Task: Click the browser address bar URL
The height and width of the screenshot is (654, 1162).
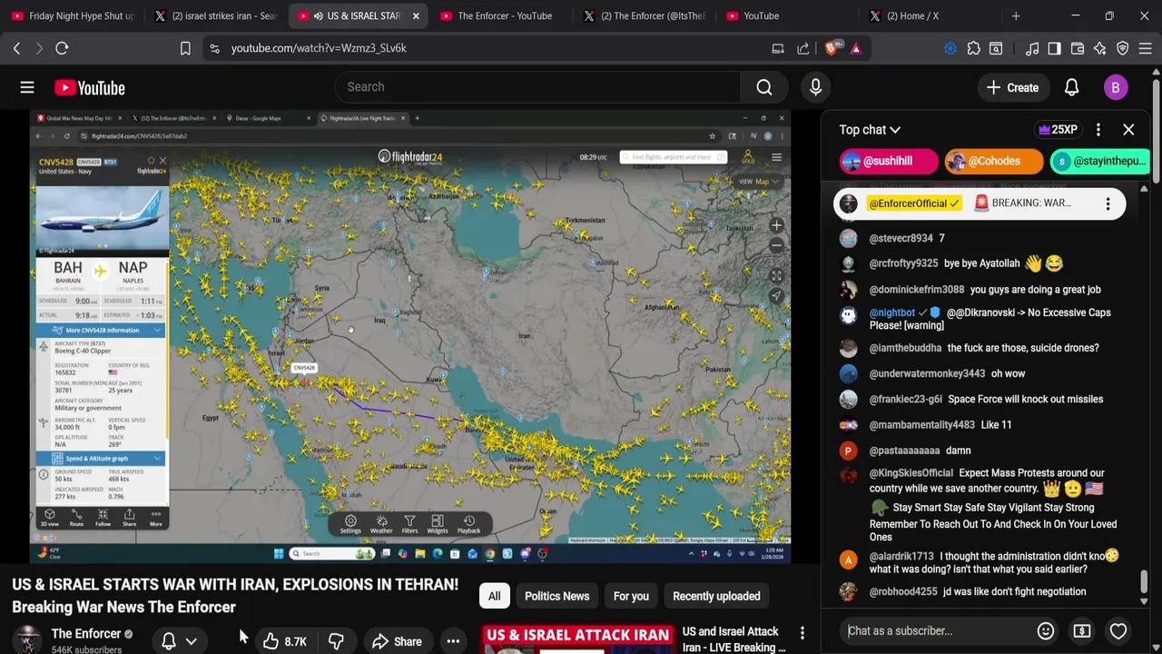Action: pos(319,48)
